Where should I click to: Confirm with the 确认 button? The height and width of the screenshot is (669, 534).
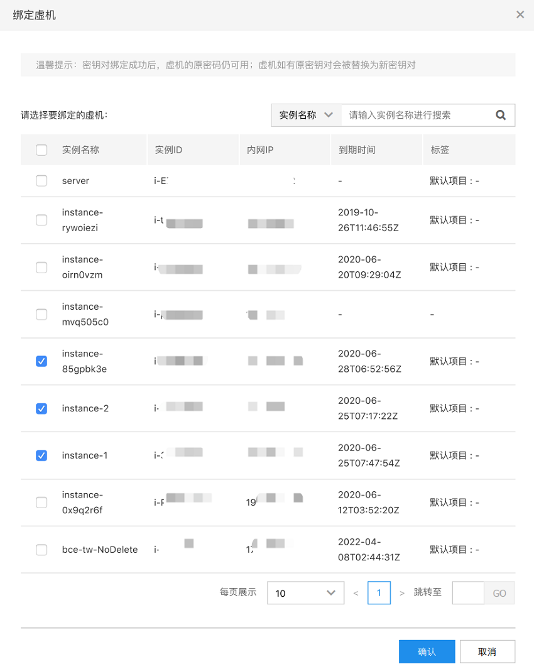[x=427, y=651]
